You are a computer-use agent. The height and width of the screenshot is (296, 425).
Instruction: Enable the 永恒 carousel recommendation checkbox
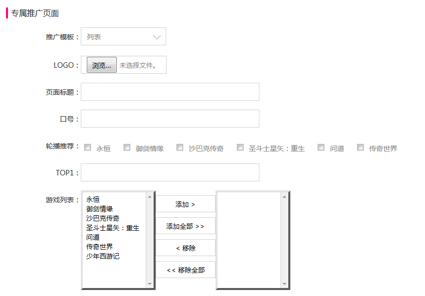pos(88,147)
